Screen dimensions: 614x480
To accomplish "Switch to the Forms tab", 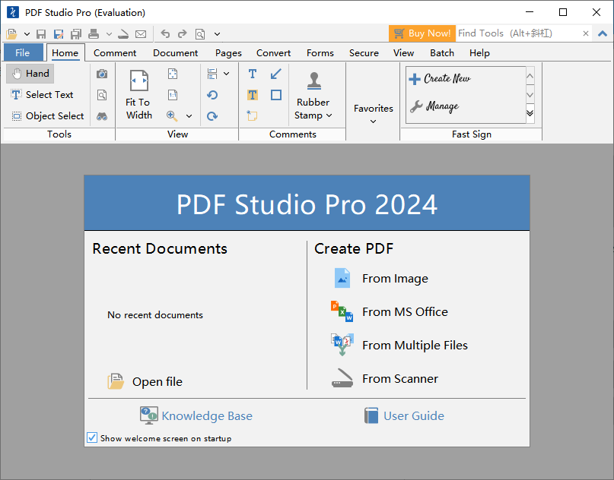I will point(320,52).
